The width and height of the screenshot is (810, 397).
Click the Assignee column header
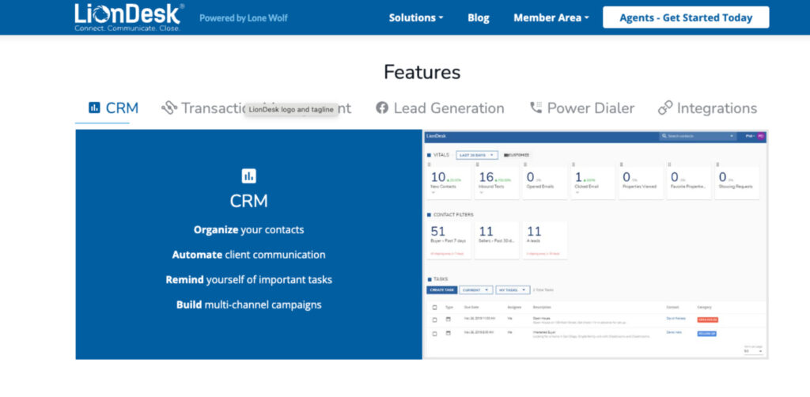click(x=513, y=307)
